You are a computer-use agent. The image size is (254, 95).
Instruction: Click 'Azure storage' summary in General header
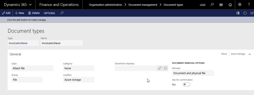click(x=238, y=54)
